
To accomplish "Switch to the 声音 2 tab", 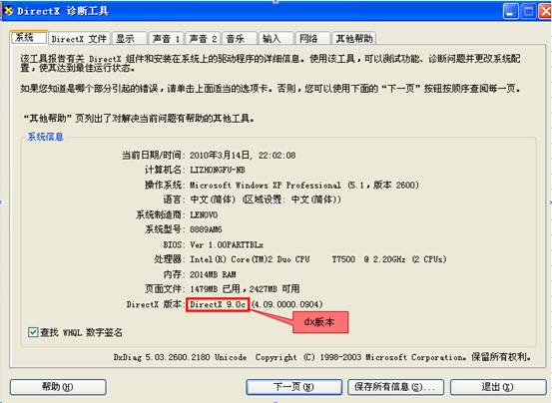I will pos(203,38).
